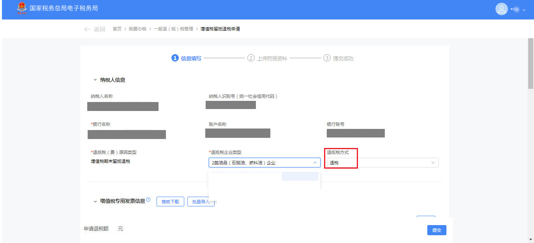Click the 批量导入 button
This screenshot has height=243, width=534.
(201, 202)
